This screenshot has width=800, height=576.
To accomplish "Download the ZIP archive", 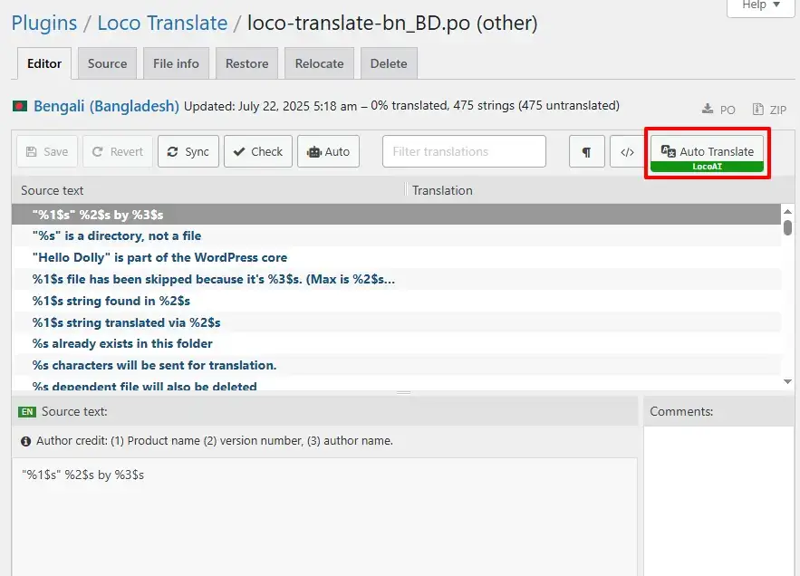I will (x=769, y=110).
